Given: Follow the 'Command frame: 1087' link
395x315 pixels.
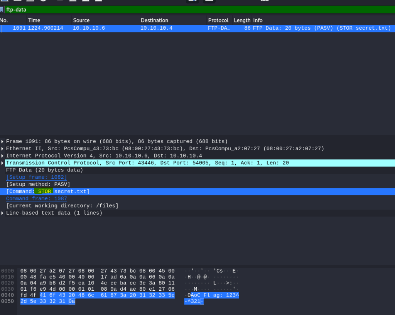Looking at the screenshot, I should [x=37, y=198].
